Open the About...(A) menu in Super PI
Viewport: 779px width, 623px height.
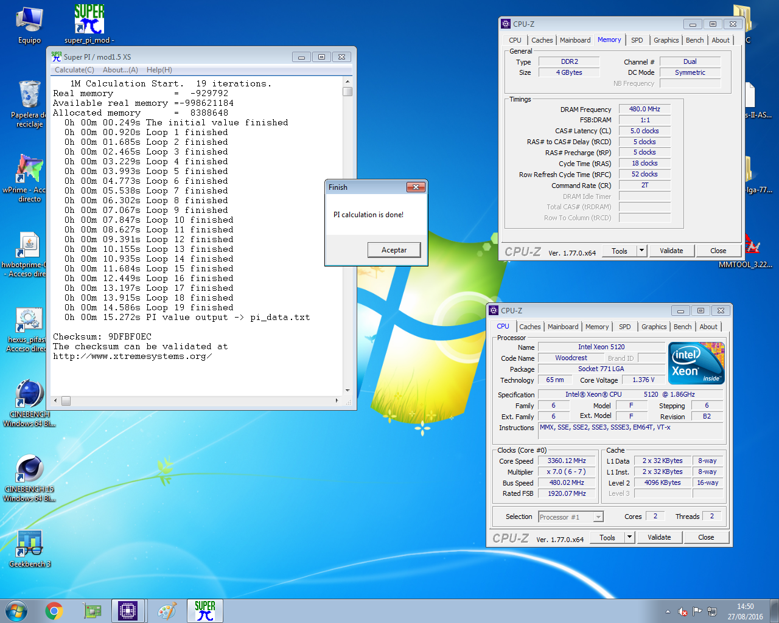(x=121, y=70)
